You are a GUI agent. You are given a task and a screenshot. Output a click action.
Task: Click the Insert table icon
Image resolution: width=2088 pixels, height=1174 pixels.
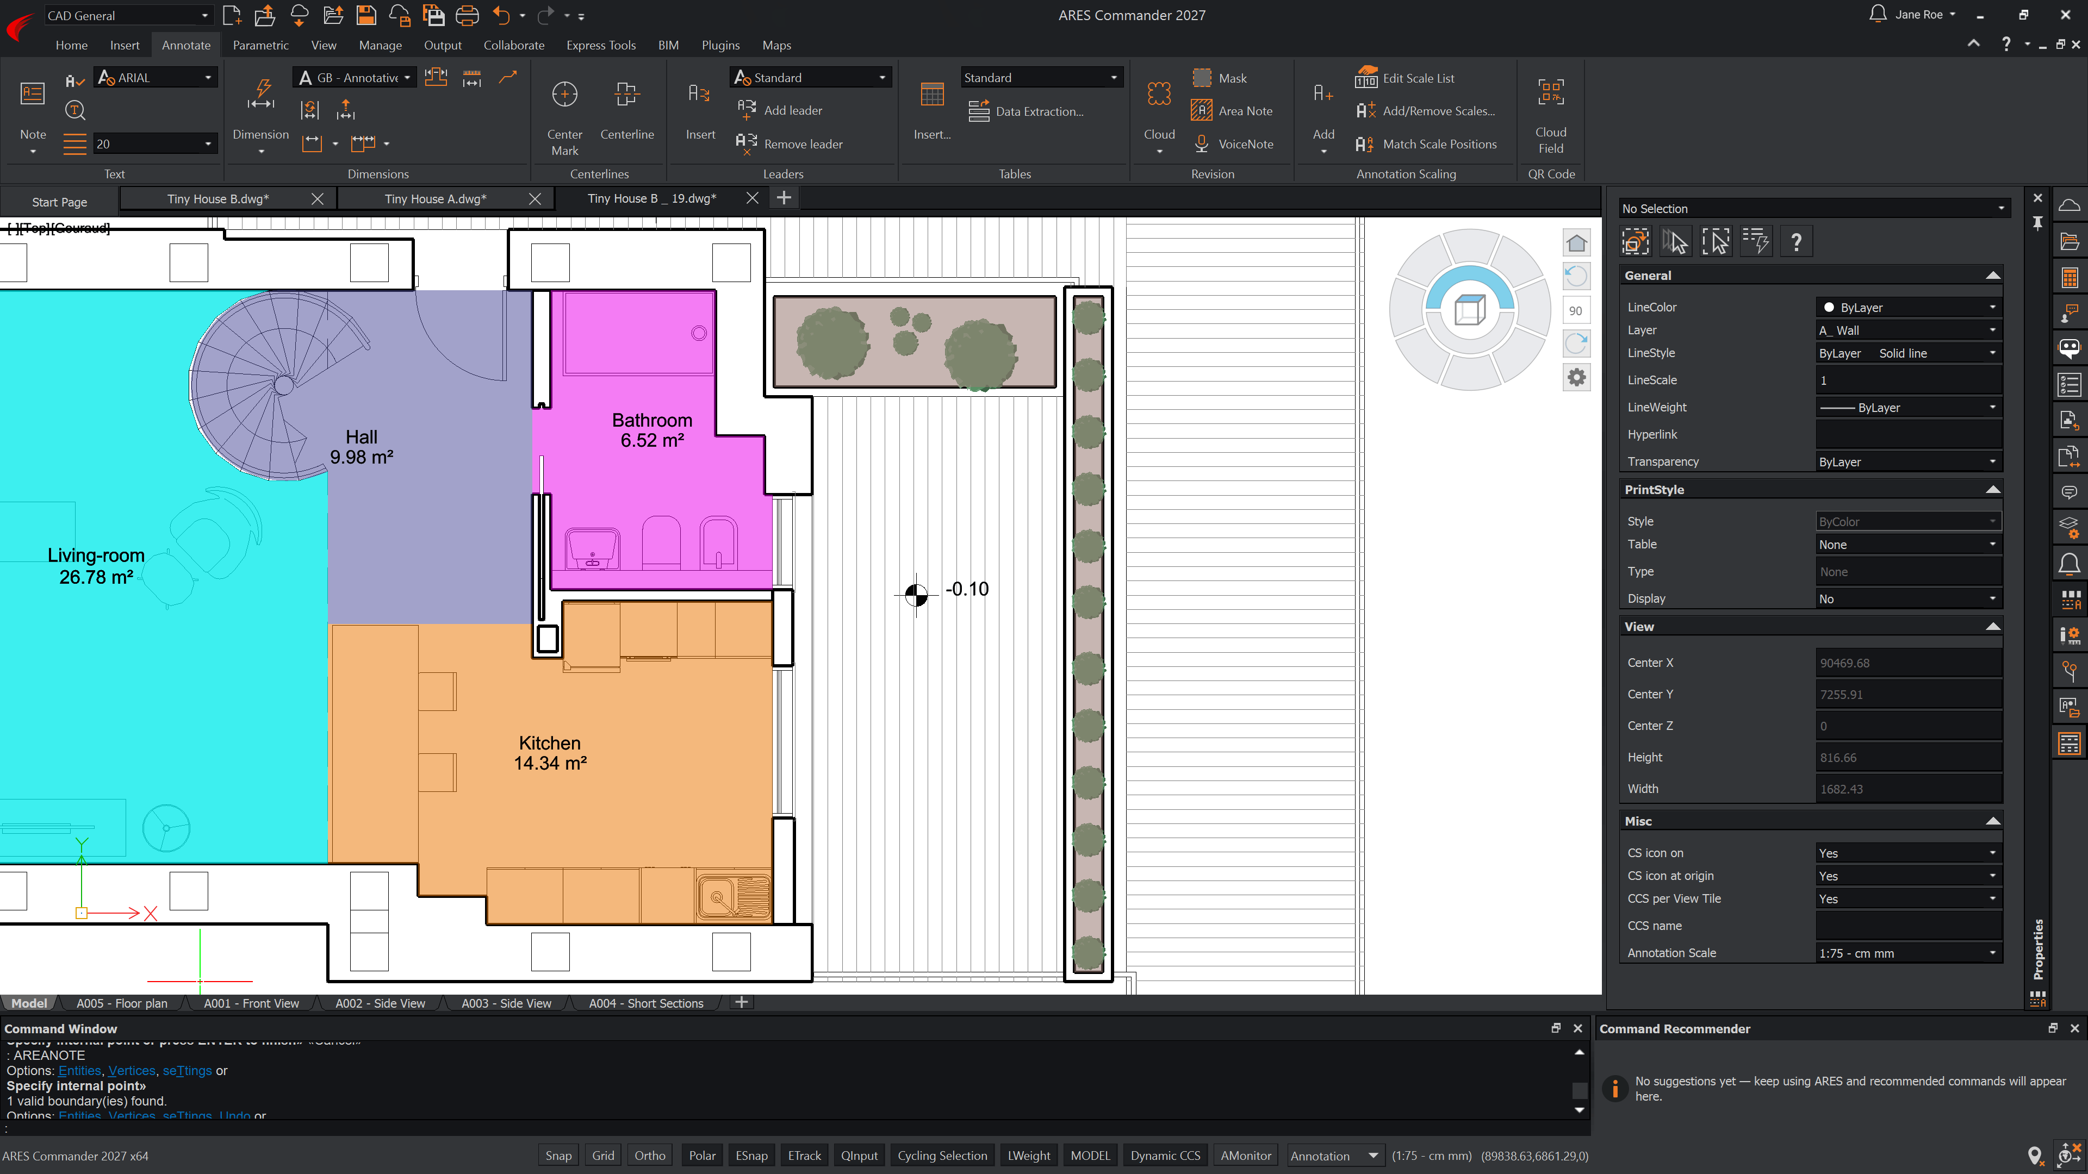point(932,95)
